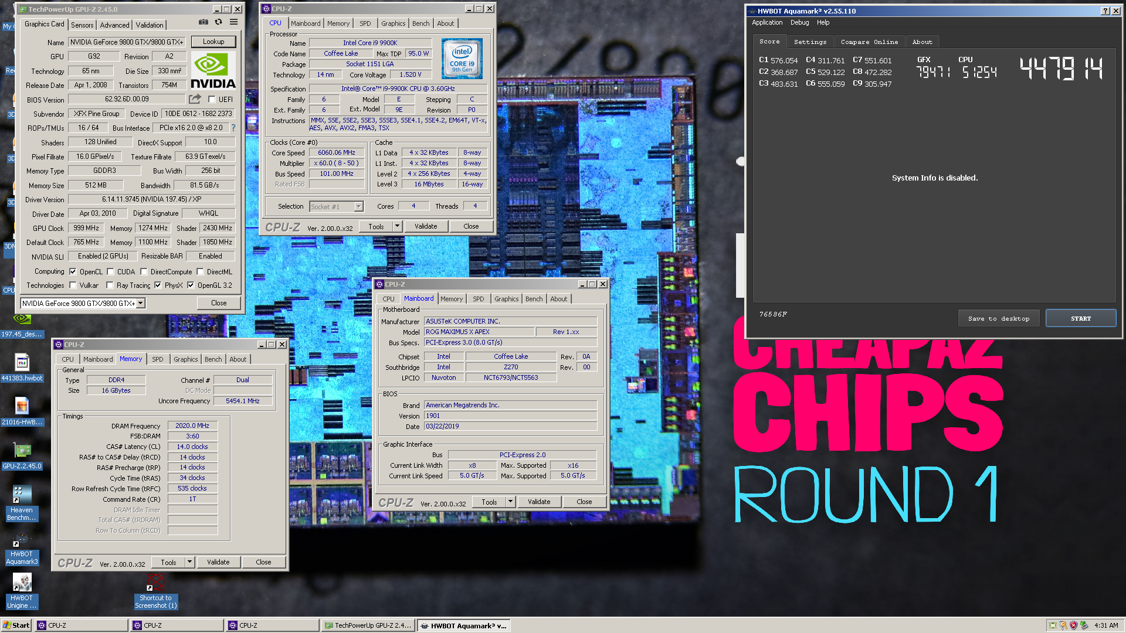Click the bus interface question mark icon

(x=233, y=128)
